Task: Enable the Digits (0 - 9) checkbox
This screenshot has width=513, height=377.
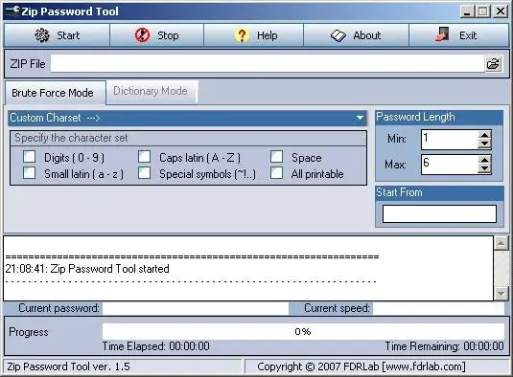Action: (x=30, y=157)
